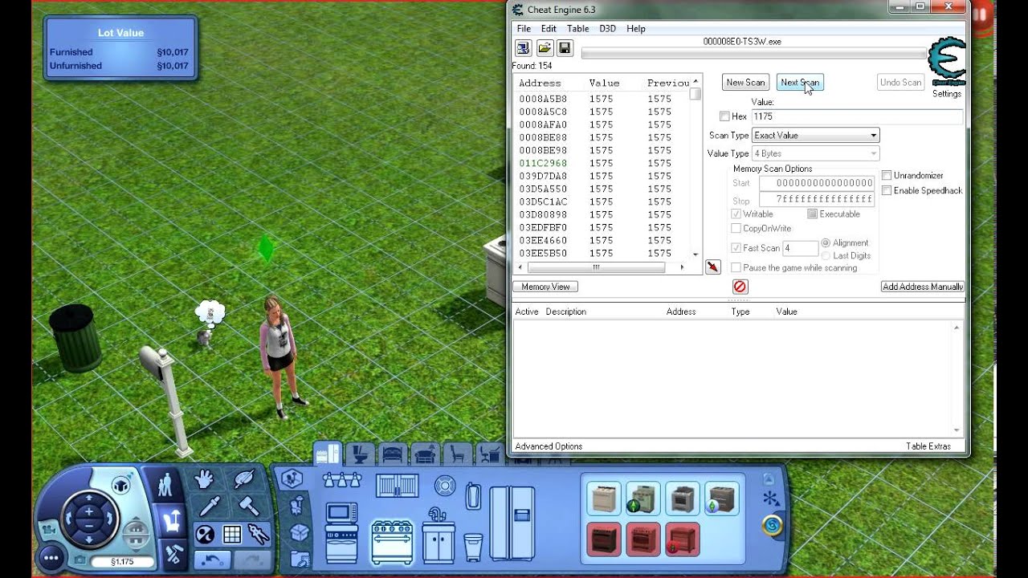The image size is (1028, 578).
Task: Open the Value Type dropdown
Action: (x=815, y=153)
